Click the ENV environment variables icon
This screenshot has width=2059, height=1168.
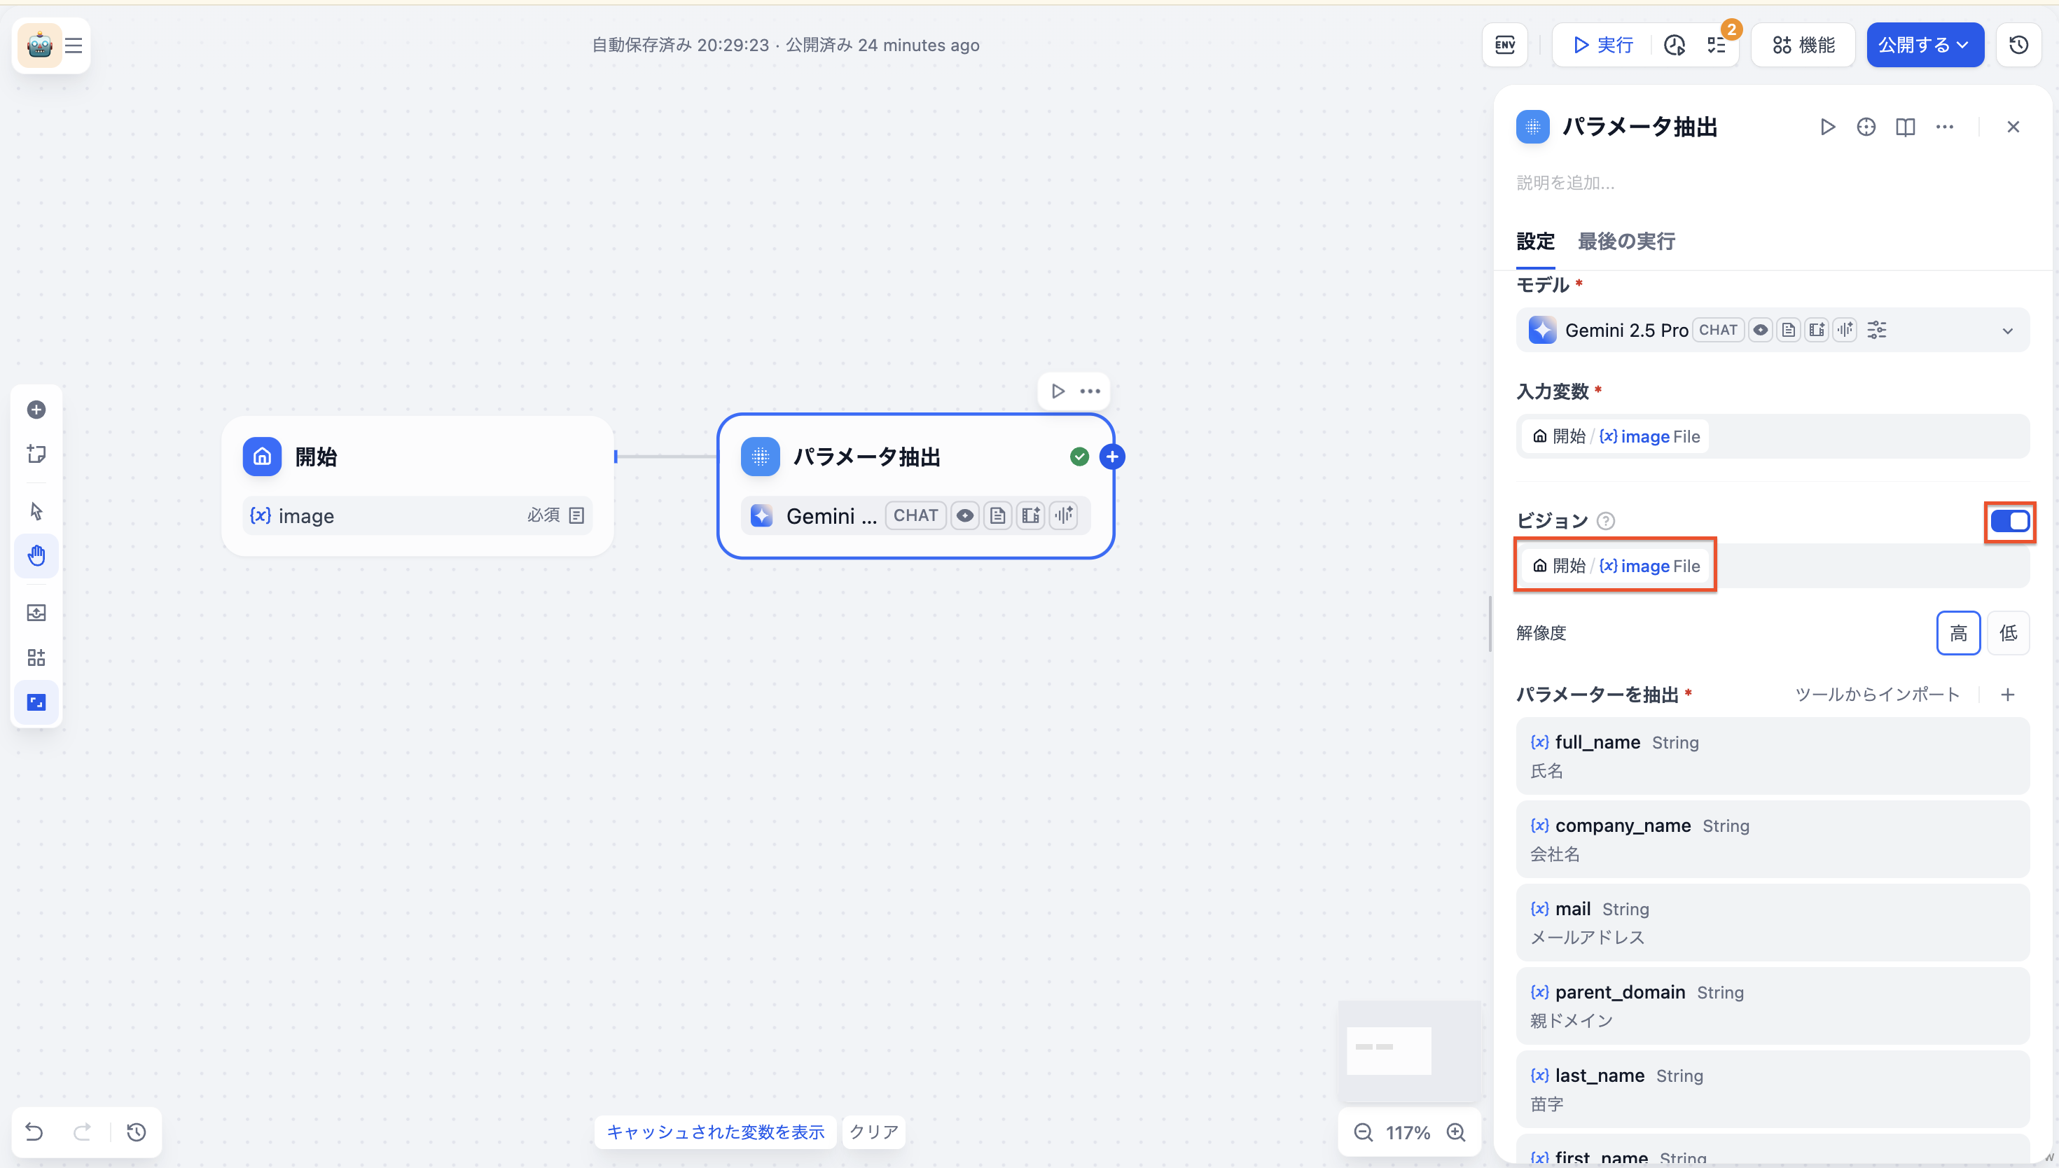tap(1505, 45)
